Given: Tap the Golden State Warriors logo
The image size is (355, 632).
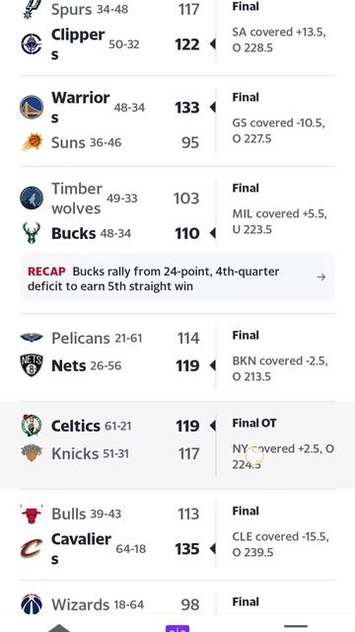Looking at the screenshot, I should 32,108.
